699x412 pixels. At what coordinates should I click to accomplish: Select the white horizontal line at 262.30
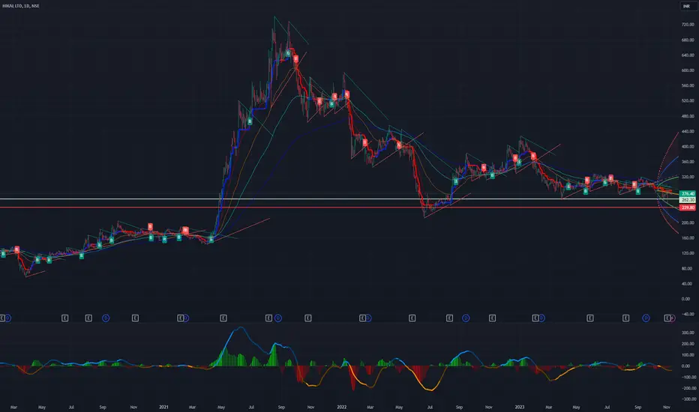(339, 199)
